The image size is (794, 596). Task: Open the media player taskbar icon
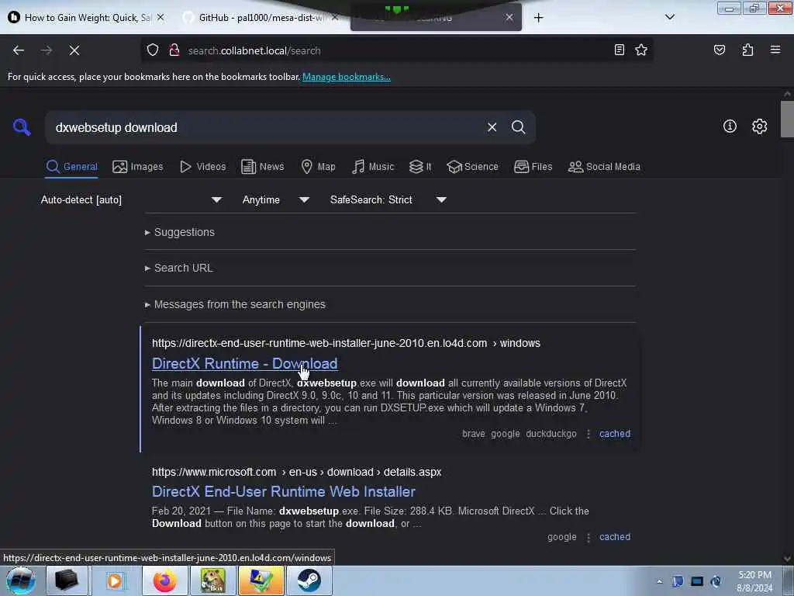(x=115, y=580)
